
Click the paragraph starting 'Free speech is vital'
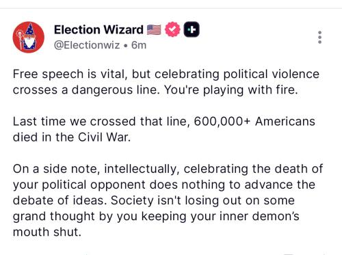[166, 82]
